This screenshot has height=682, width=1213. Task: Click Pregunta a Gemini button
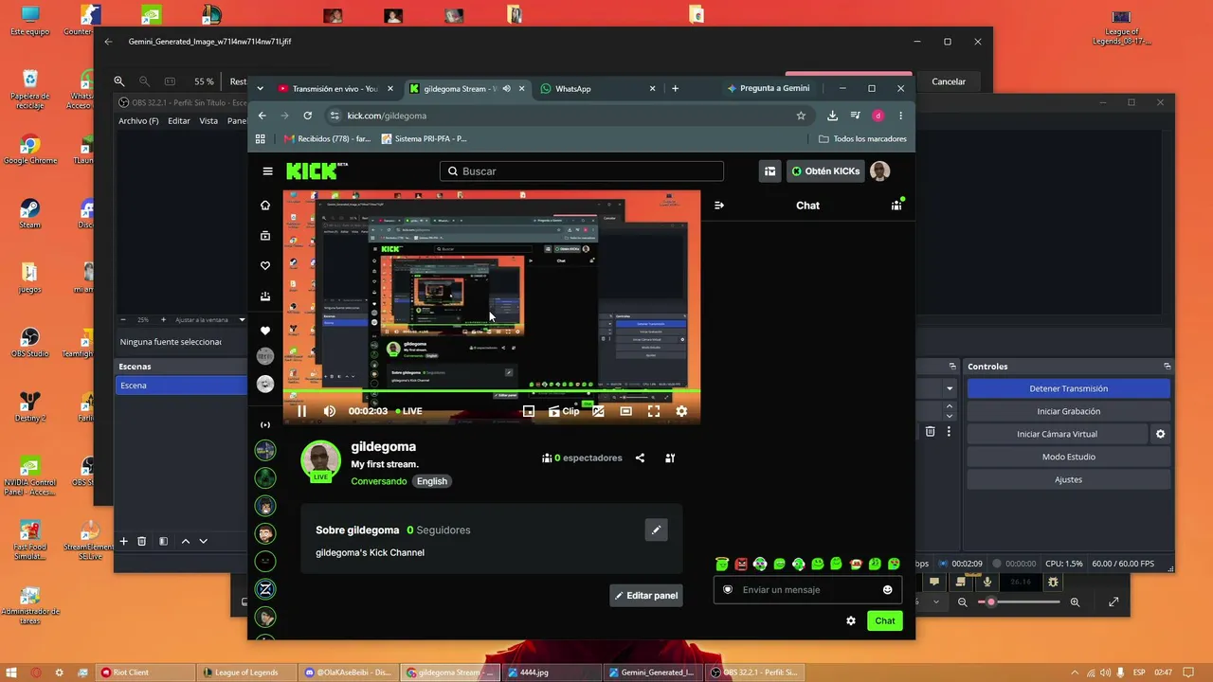769,88
